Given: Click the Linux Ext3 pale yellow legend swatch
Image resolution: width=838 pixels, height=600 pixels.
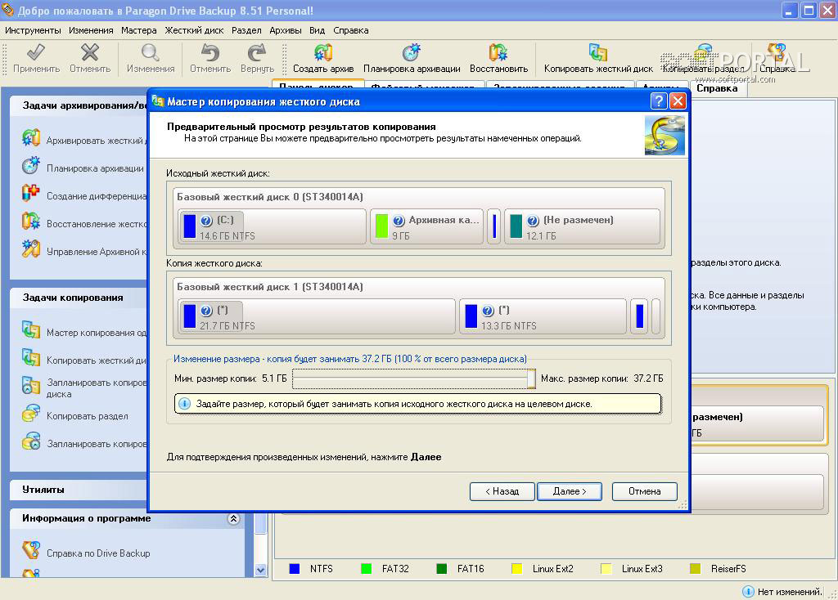Looking at the screenshot, I should click(606, 568).
